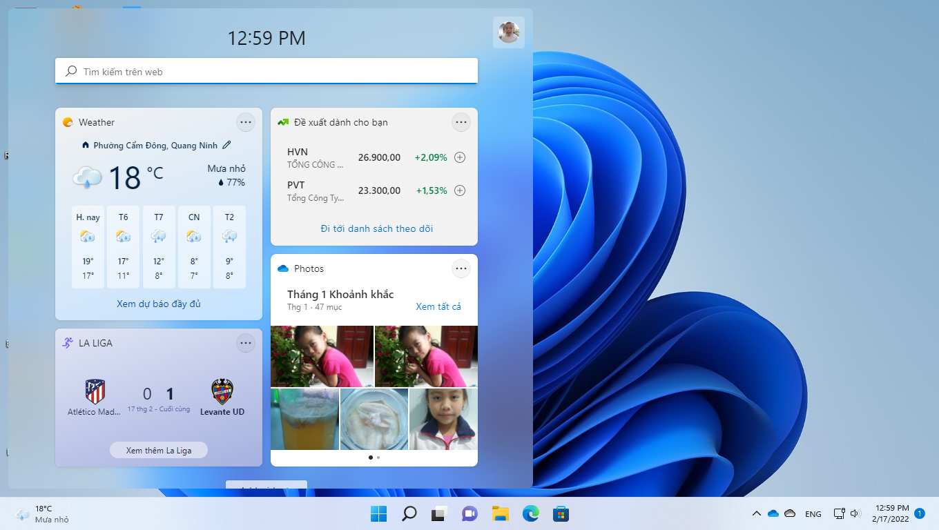Click the gray cloud tray icon
This screenshot has width=939, height=530.
click(x=791, y=513)
